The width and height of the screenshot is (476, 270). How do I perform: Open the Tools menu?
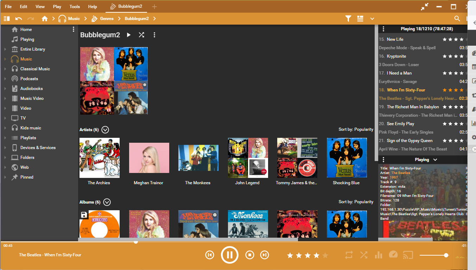(75, 7)
